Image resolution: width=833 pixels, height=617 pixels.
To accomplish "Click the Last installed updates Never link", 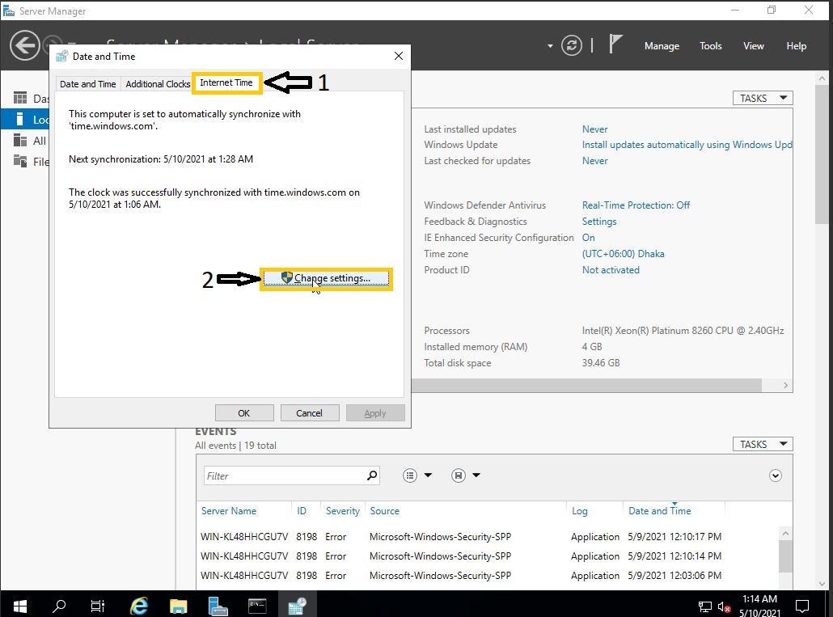I will tap(594, 129).
